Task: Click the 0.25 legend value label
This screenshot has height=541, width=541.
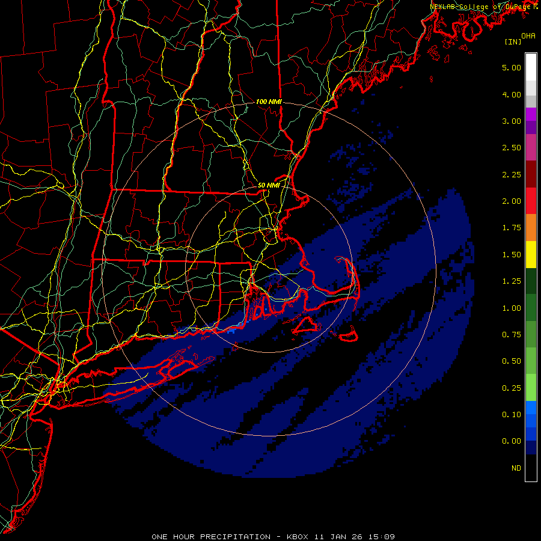Action: [512, 388]
